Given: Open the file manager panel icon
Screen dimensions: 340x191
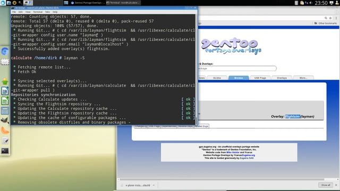Looking at the screenshot, I should [x=9, y=3].
